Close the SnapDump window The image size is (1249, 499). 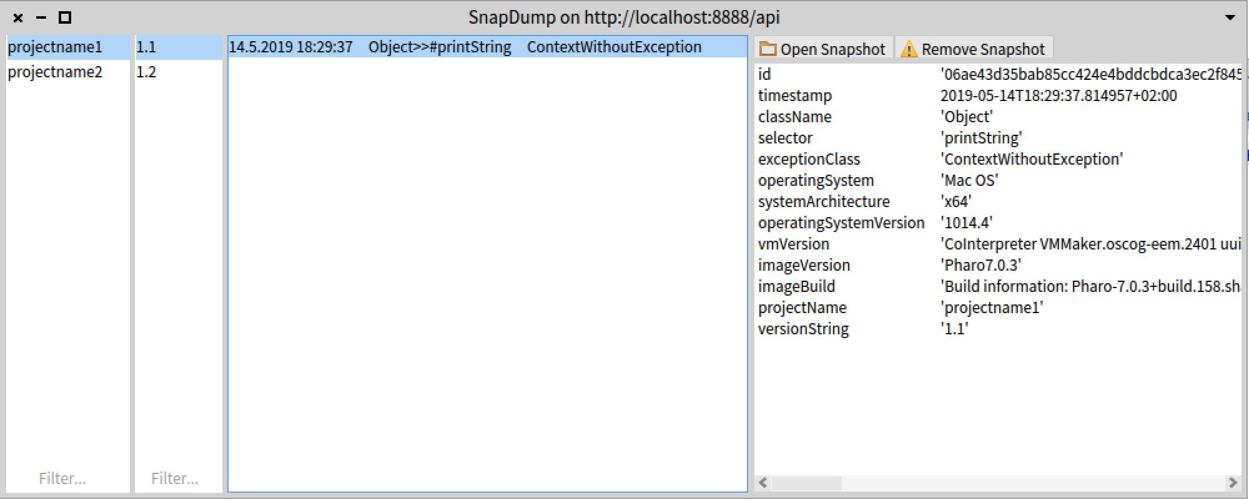pos(18,18)
